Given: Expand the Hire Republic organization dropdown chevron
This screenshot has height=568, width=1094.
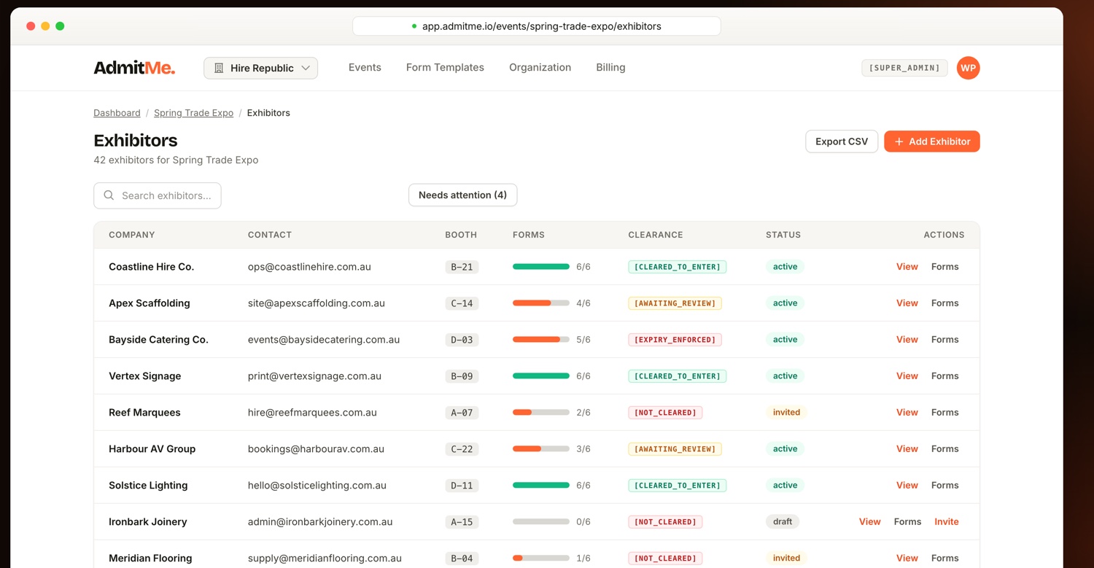Looking at the screenshot, I should (x=306, y=68).
